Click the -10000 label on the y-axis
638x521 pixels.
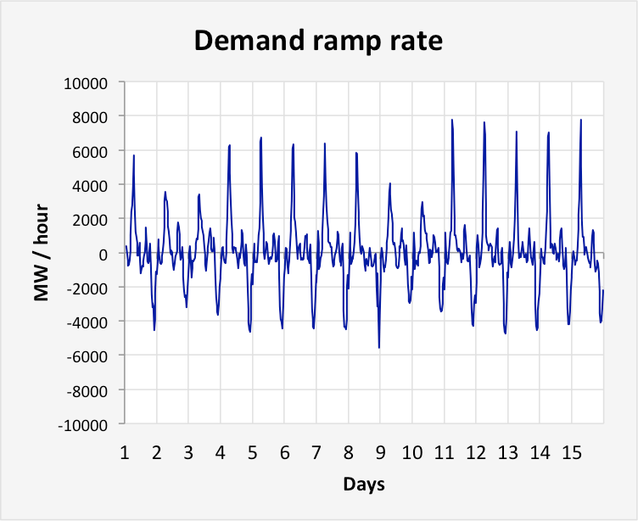[x=82, y=424]
